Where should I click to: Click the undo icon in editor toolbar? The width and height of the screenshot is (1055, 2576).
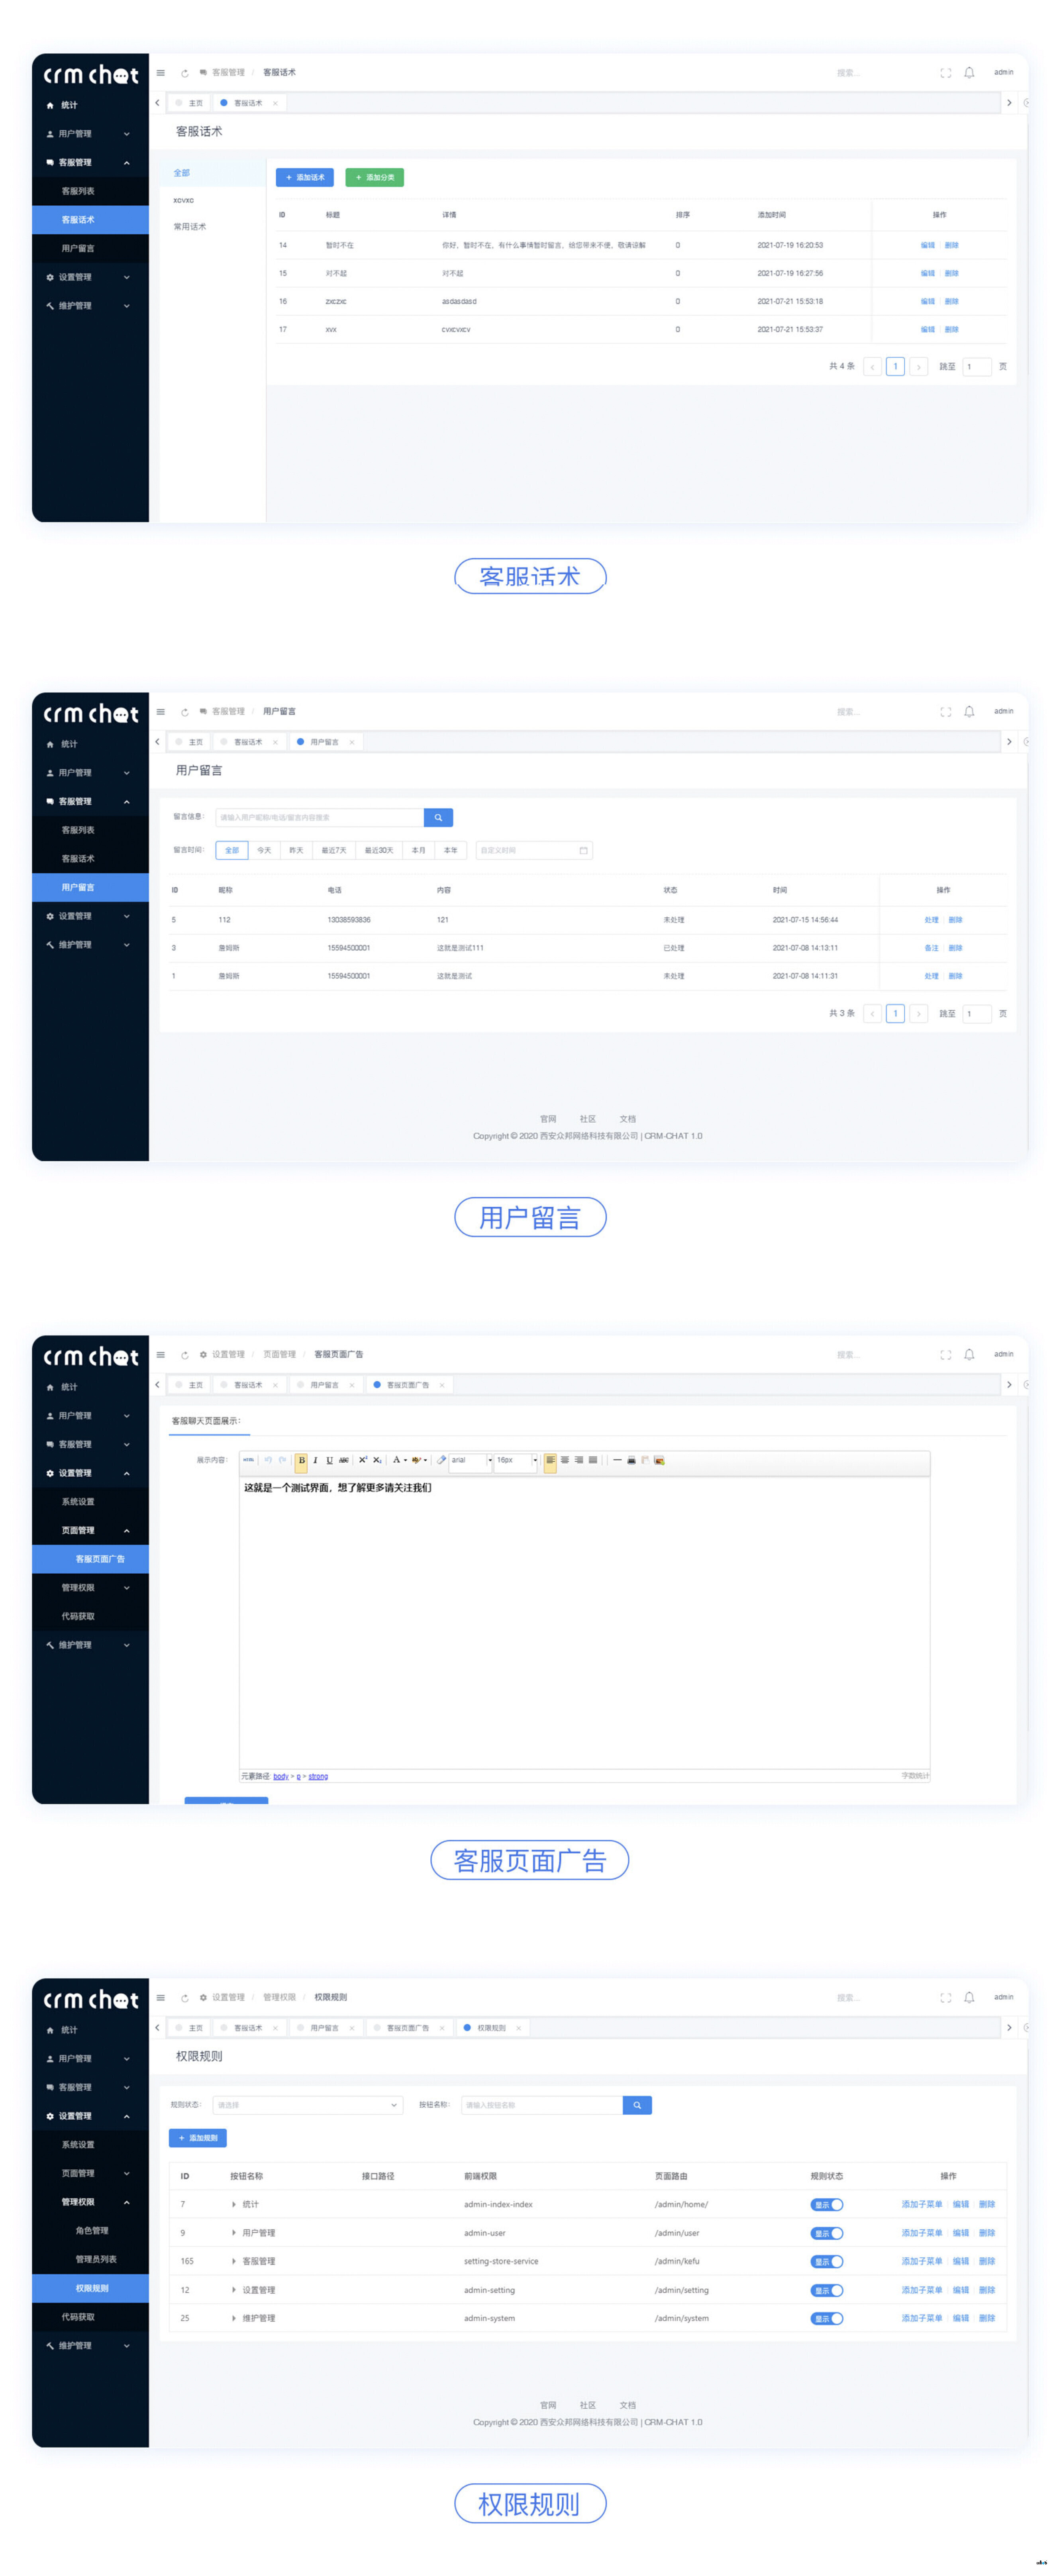click(x=268, y=1460)
